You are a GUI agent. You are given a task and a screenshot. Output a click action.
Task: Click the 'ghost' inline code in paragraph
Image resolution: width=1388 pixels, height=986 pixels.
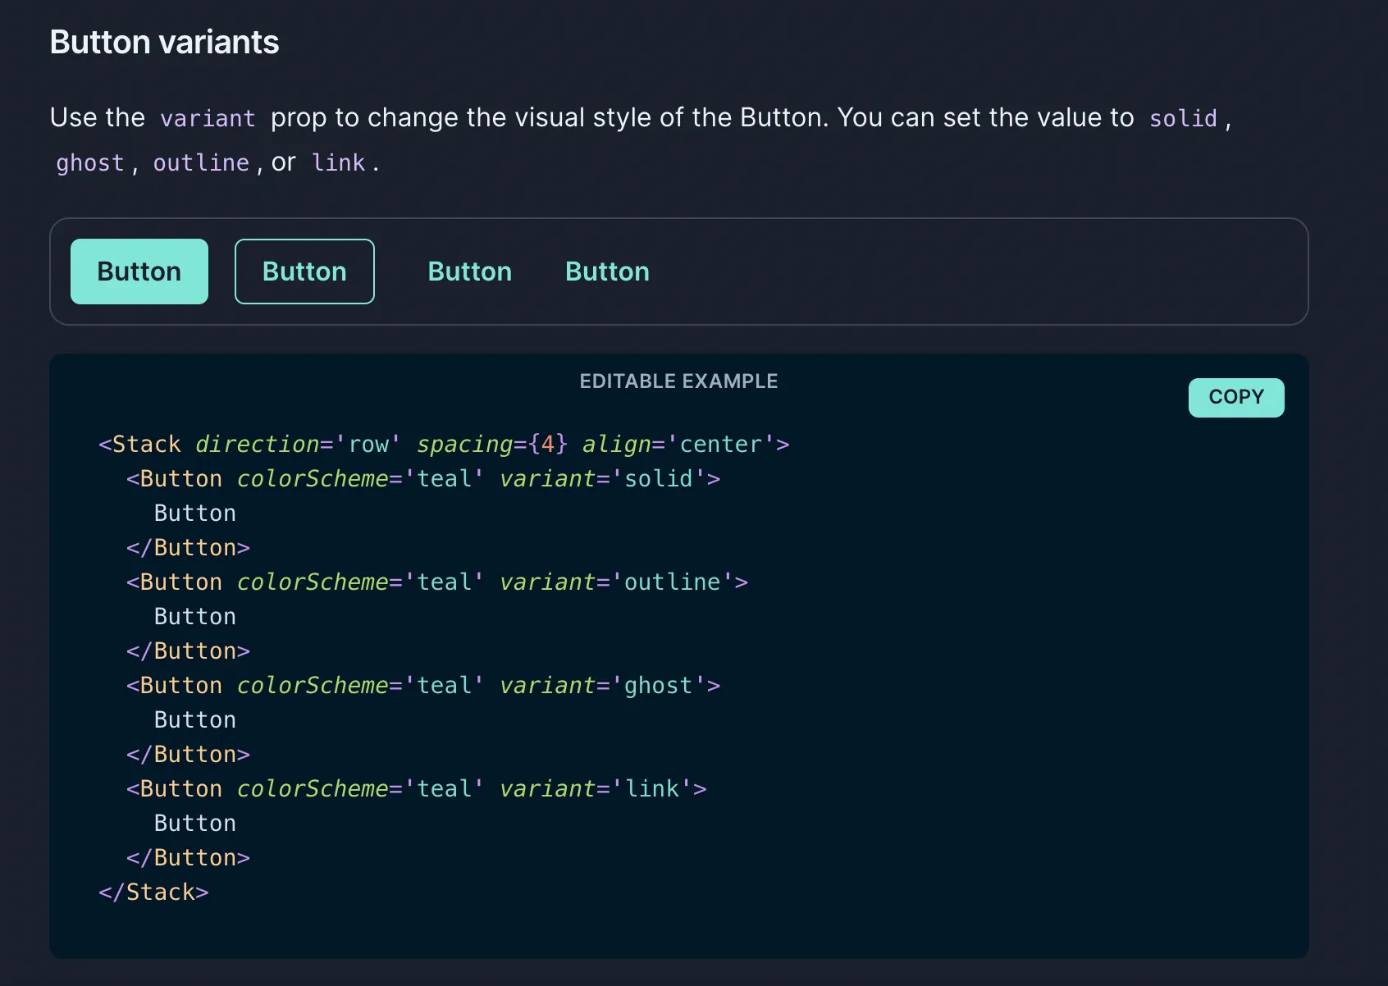[x=90, y=162]
